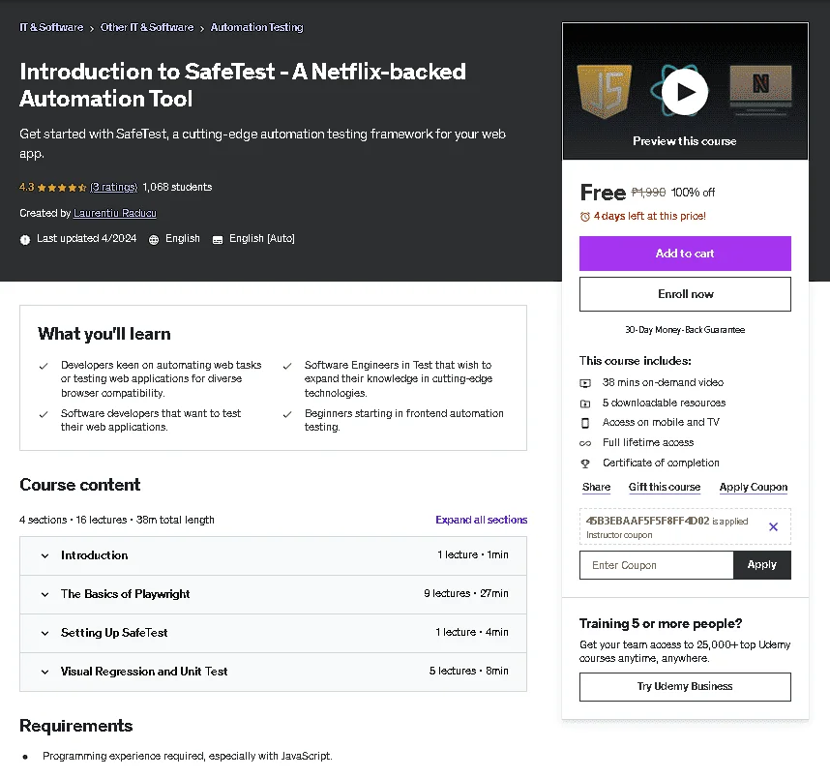
Task: Remove the applied instructor coupon
Action: (x=773, y=526)
